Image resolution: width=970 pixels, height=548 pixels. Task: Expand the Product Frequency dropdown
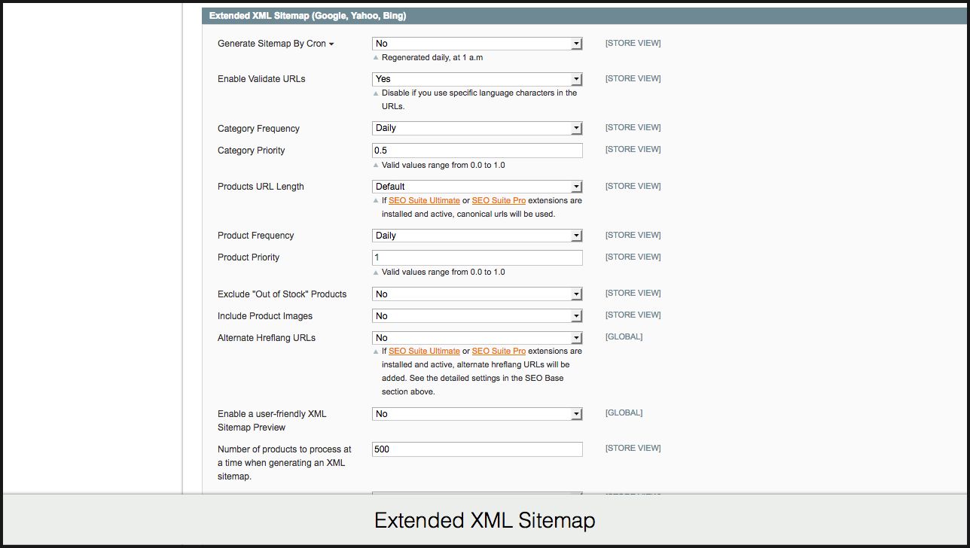coord(477,236)
